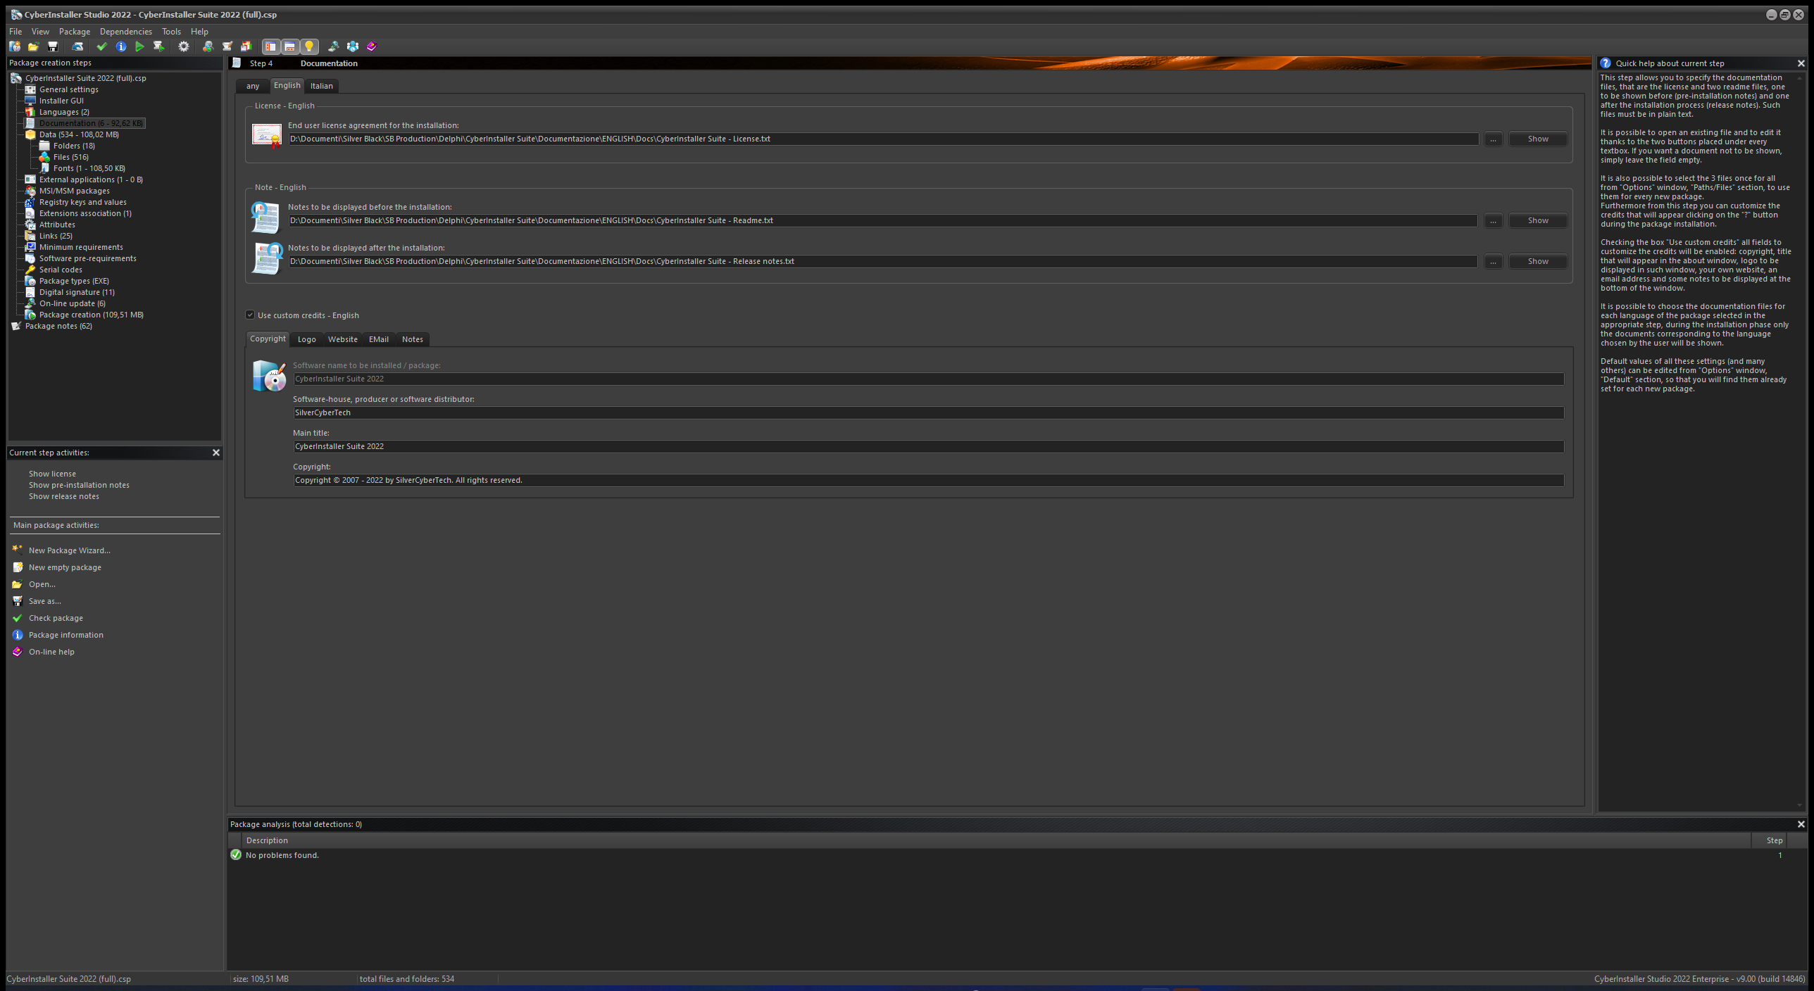This screenshot has height=991, width=1814.
Task: Select the EMail credits tab
Action: [x=379, y=339]
